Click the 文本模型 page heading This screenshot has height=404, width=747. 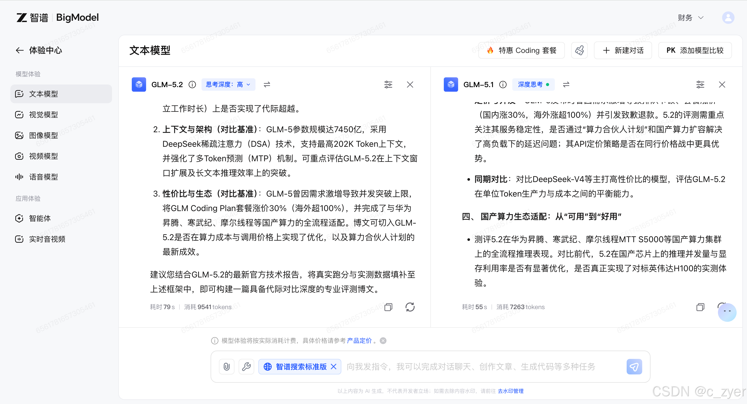(x=150, y=50)
